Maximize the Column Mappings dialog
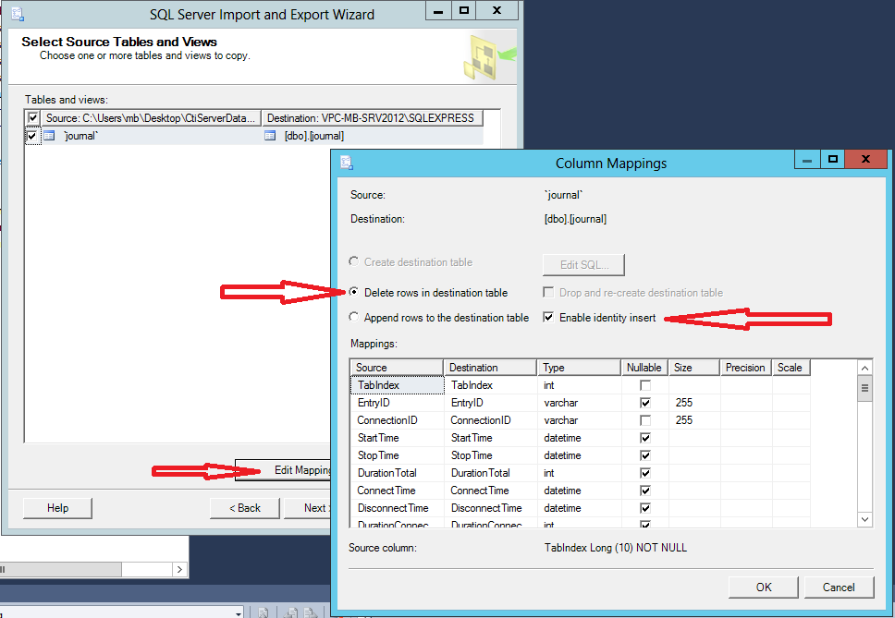 tap(833, 161)
